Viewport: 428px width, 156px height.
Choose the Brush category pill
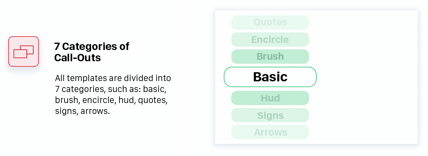[270, 57]
